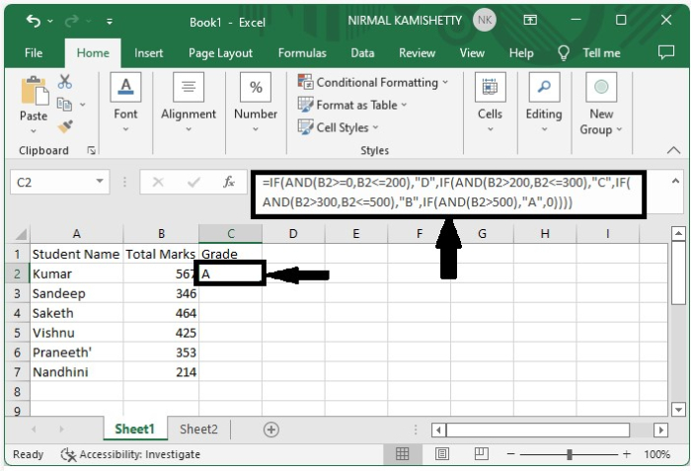Switch to the Page Layout tab
The height and width of the screenshot is (471, 691).
[220, 53]
